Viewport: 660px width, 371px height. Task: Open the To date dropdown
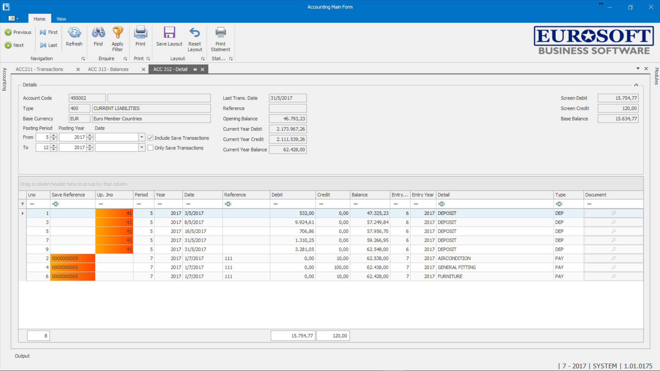(142, 148)
